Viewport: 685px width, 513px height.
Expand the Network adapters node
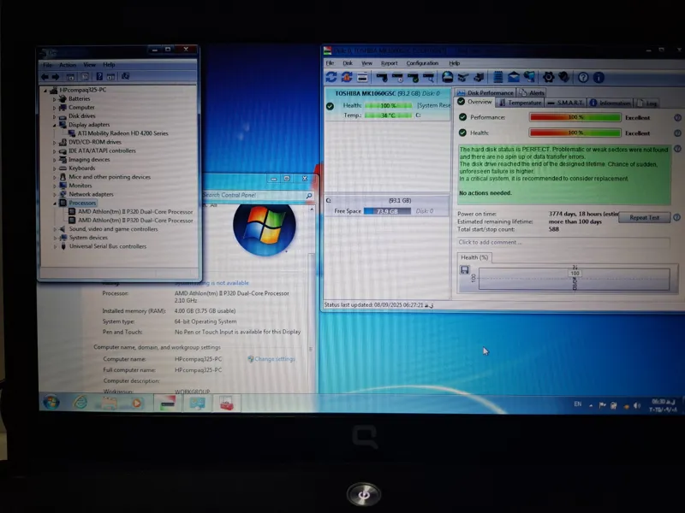(55, 195)
